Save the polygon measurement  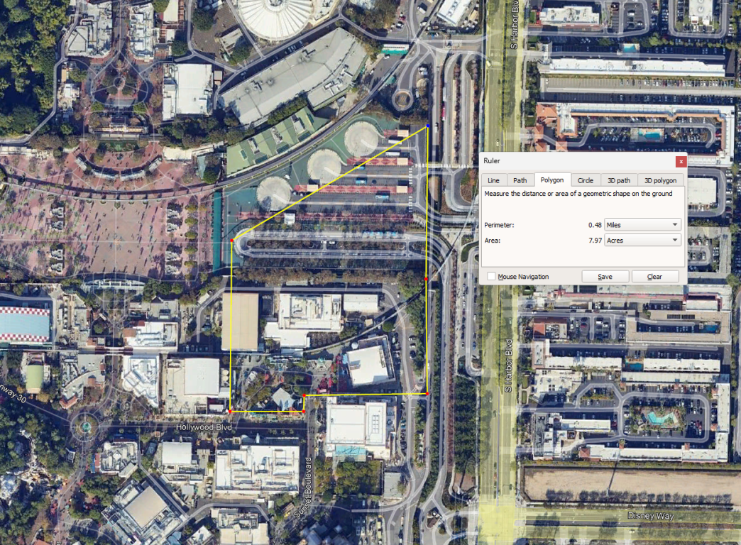pyautogui.click(x=605, y=277)
